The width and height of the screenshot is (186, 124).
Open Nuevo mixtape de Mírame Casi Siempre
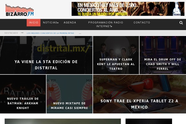point(69,94)
